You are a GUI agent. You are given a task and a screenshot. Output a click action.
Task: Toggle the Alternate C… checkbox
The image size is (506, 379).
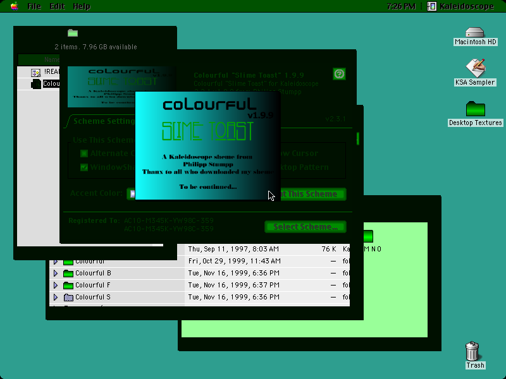point(84,153)
